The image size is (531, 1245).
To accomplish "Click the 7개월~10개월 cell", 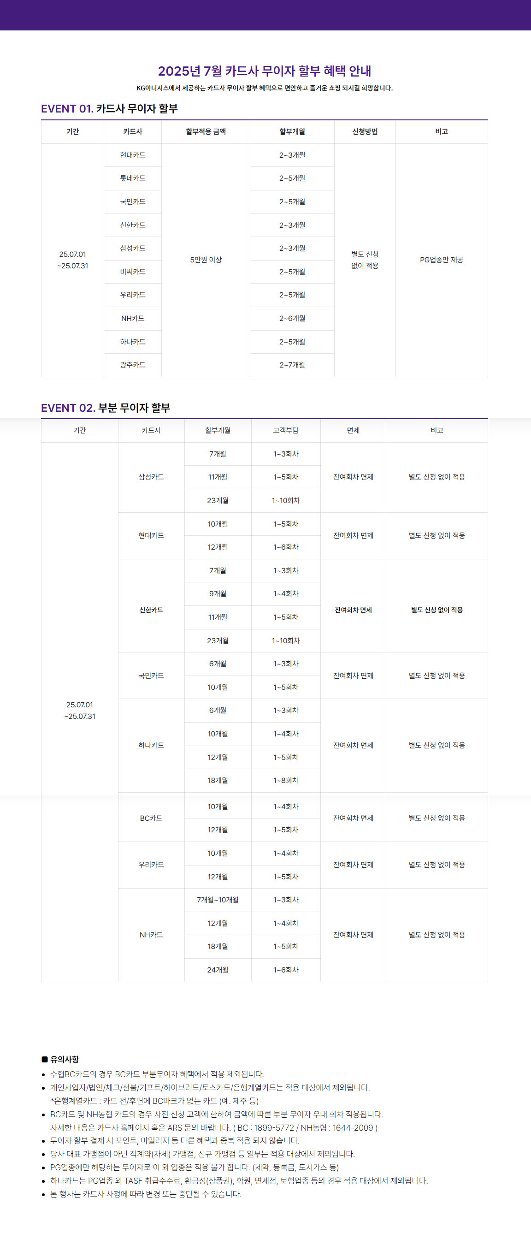I will click(218, 900).
